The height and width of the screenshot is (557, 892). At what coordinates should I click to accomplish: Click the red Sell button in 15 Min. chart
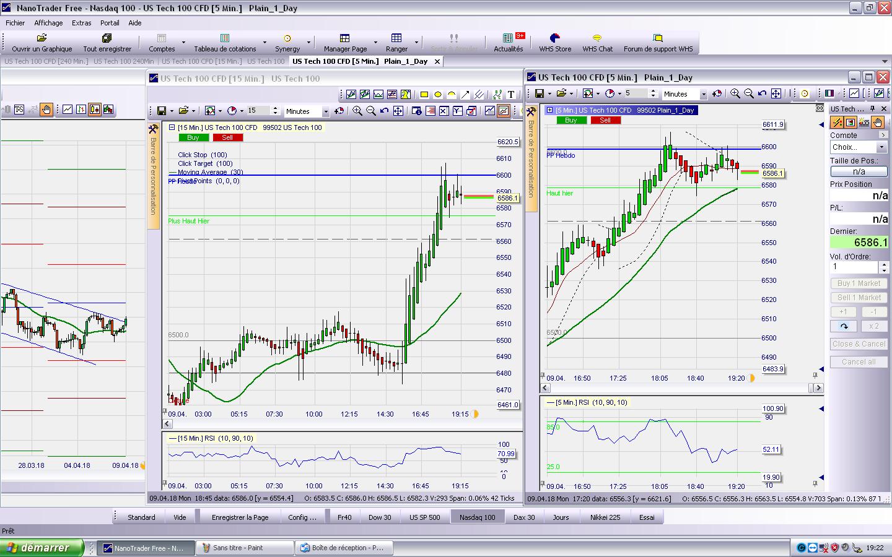pos(227,137)
